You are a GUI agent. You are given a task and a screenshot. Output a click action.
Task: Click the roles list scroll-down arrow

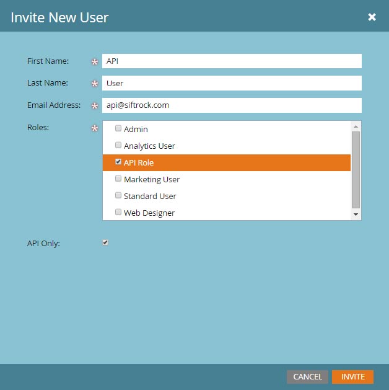(x=356, y=214)
